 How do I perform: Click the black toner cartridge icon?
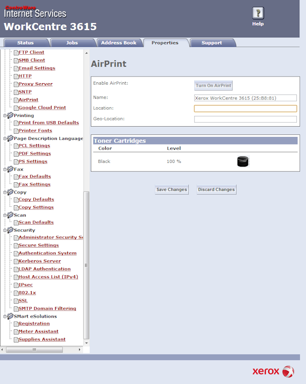point(243,162)
